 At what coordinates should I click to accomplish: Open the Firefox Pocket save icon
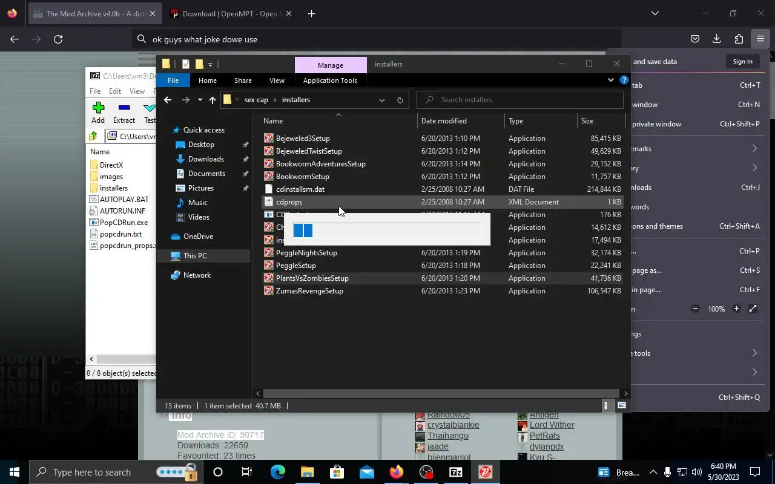point(695,39)
